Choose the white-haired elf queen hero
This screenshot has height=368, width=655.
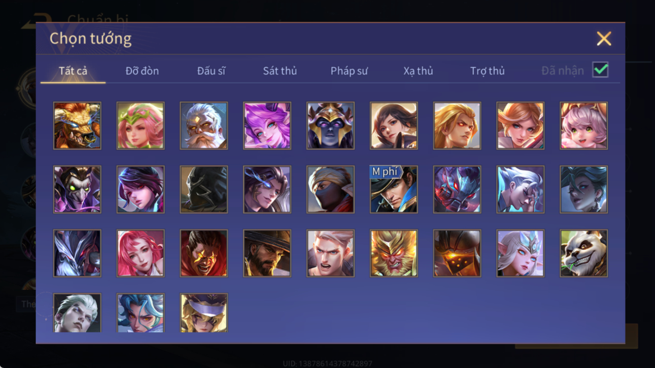[520, 253]
